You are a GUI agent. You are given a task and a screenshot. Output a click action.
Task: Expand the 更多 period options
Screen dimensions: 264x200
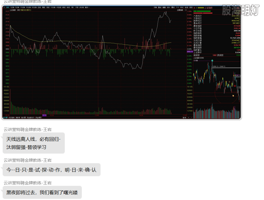pos(87,8)
